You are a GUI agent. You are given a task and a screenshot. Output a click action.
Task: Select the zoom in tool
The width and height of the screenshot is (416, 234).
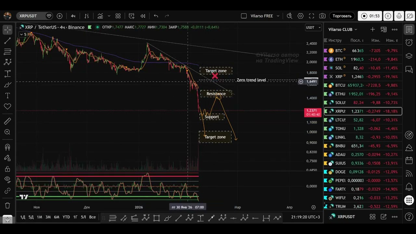click(x=7, y=132)
